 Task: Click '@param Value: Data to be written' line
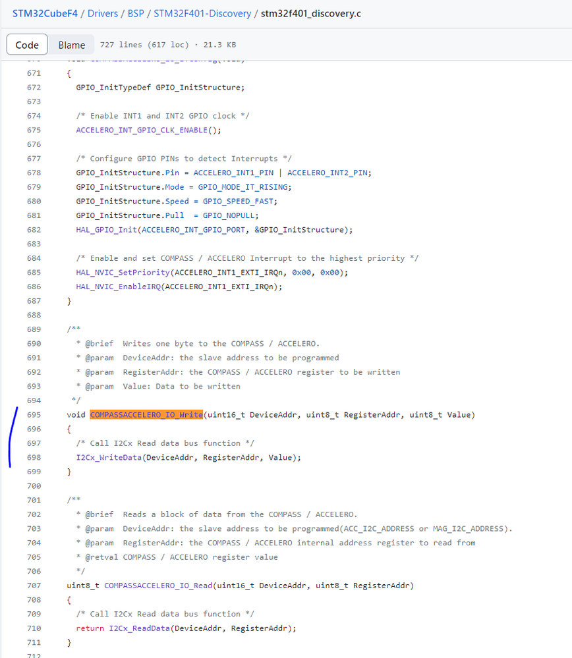click(158, 386)
